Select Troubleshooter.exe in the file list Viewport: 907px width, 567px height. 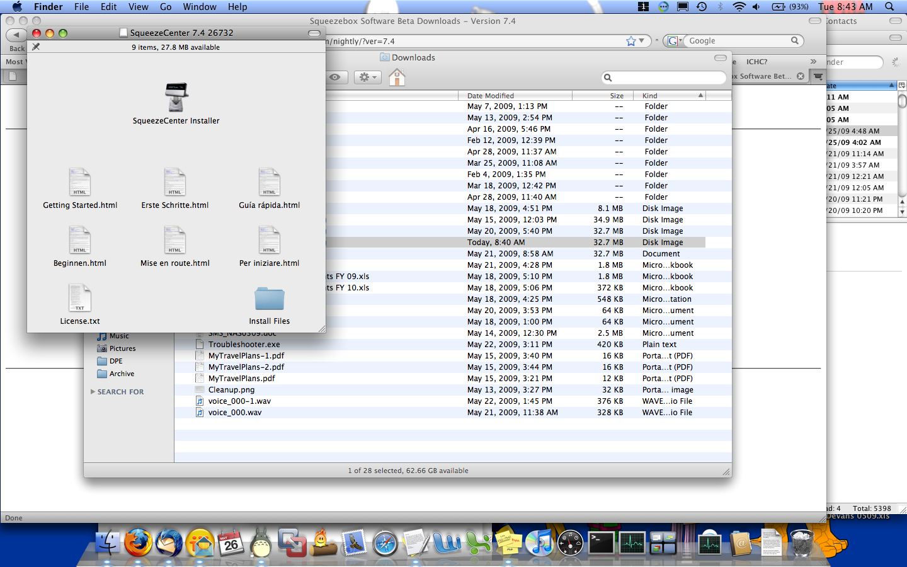click(x=244, y=345)
